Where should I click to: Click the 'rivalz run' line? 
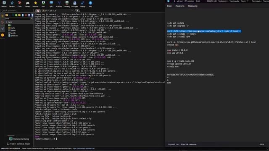(x=173, y=67)
